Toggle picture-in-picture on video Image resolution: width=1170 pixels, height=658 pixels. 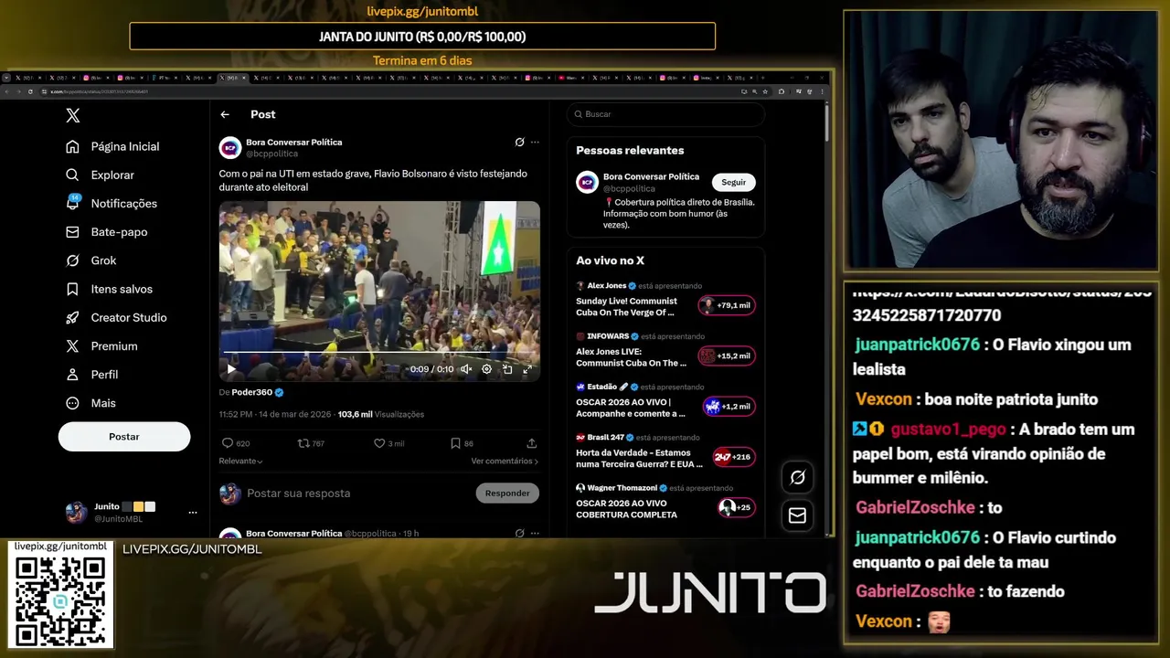(507, 369)
